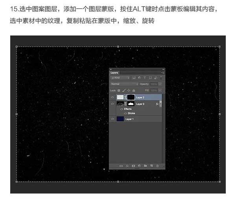Click the bottom-center transform handle
The image size is (236, 201).
[118, 182]
